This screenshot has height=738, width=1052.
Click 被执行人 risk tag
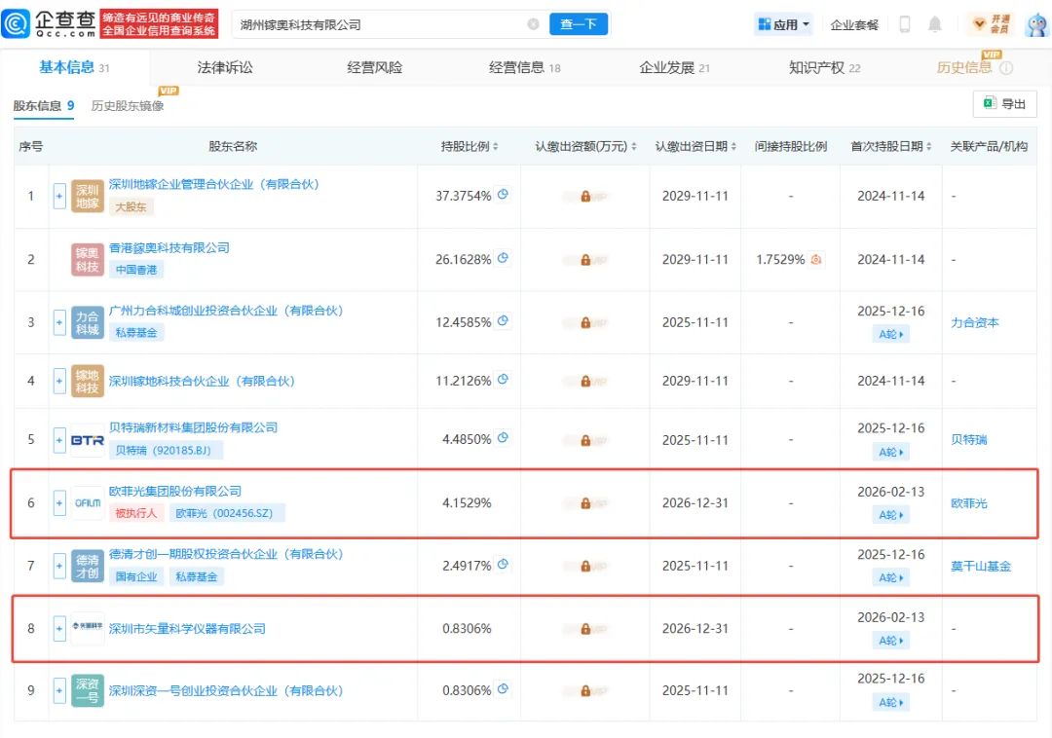point(136,513)
